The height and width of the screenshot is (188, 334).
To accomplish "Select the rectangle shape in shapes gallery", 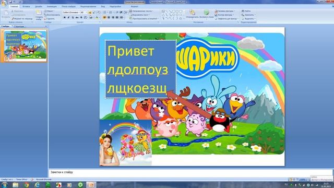I will tap(174, 11).
